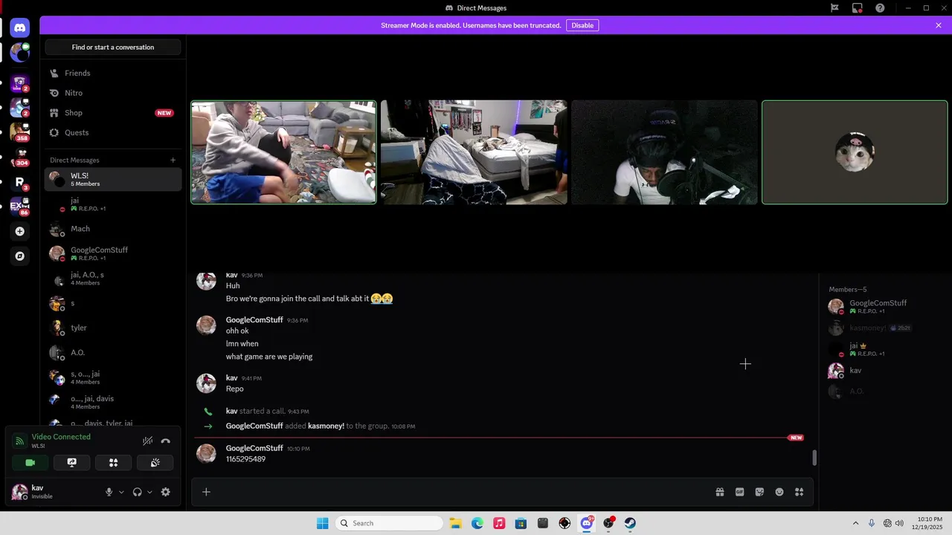Disable Streamer Mode button

click(x=582, y=25)
